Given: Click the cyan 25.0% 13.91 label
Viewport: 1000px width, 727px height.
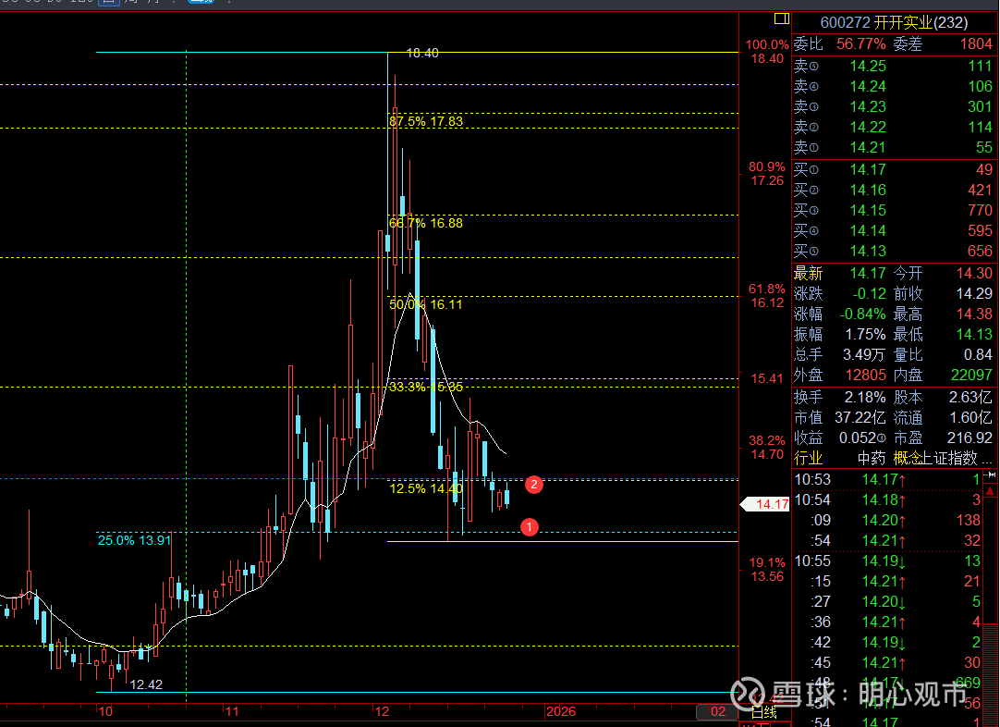Looking at the screenshot, I should (135, 540).
